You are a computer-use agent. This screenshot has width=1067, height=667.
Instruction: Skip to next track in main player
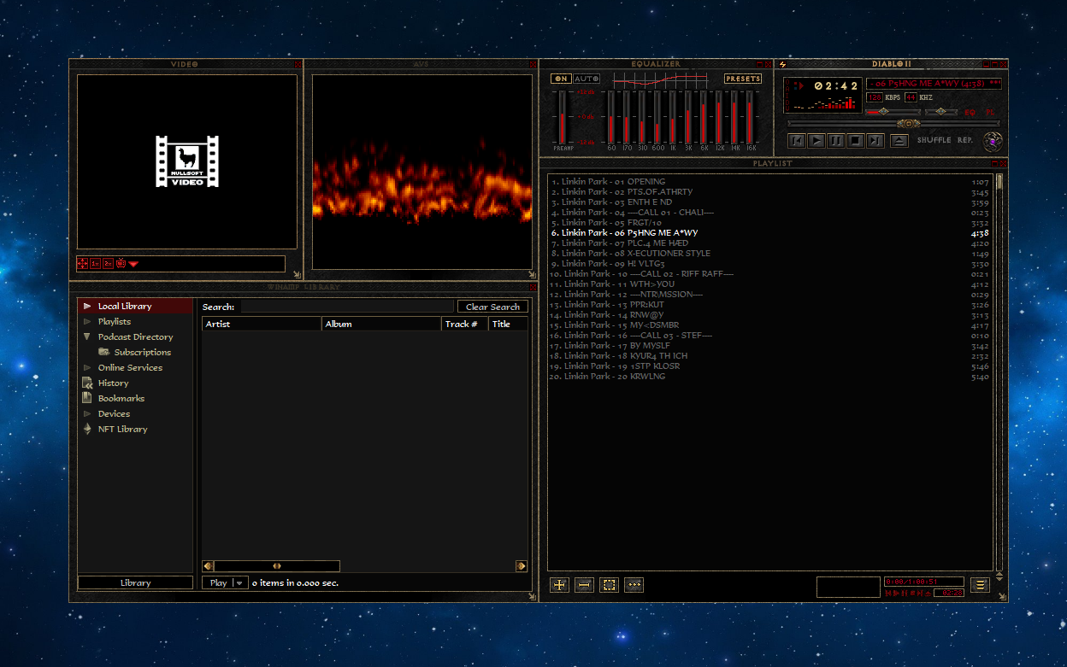(875, 141)
